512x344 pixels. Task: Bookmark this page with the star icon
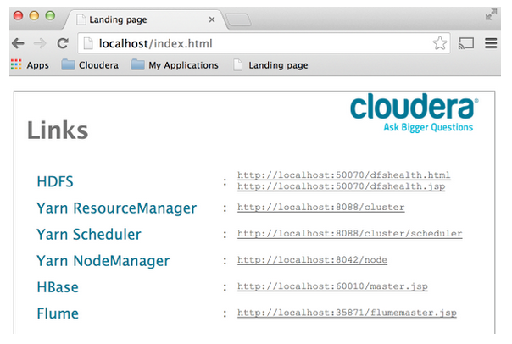(x=440, y=42)
